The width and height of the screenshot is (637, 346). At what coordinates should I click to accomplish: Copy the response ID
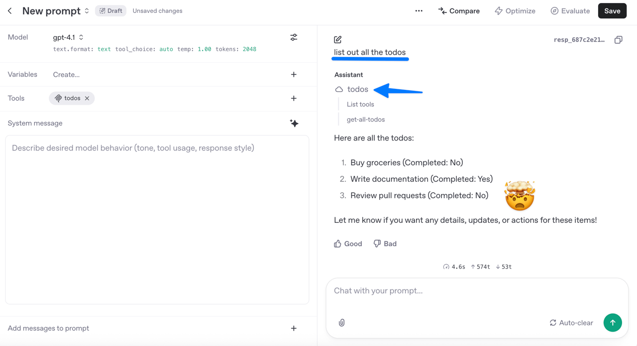(618, 40)
